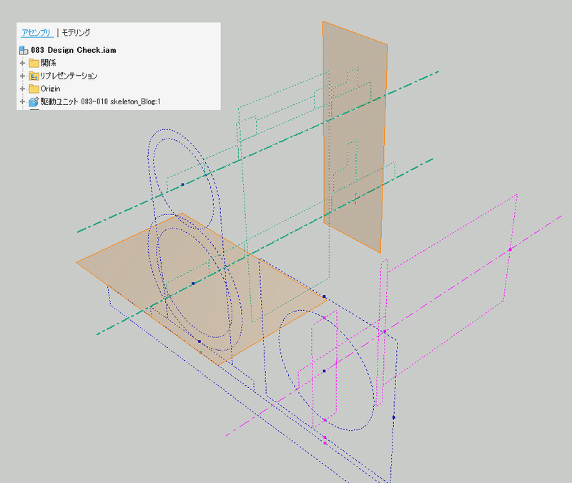Expand the Origin folder

click(x=22, y=89)
